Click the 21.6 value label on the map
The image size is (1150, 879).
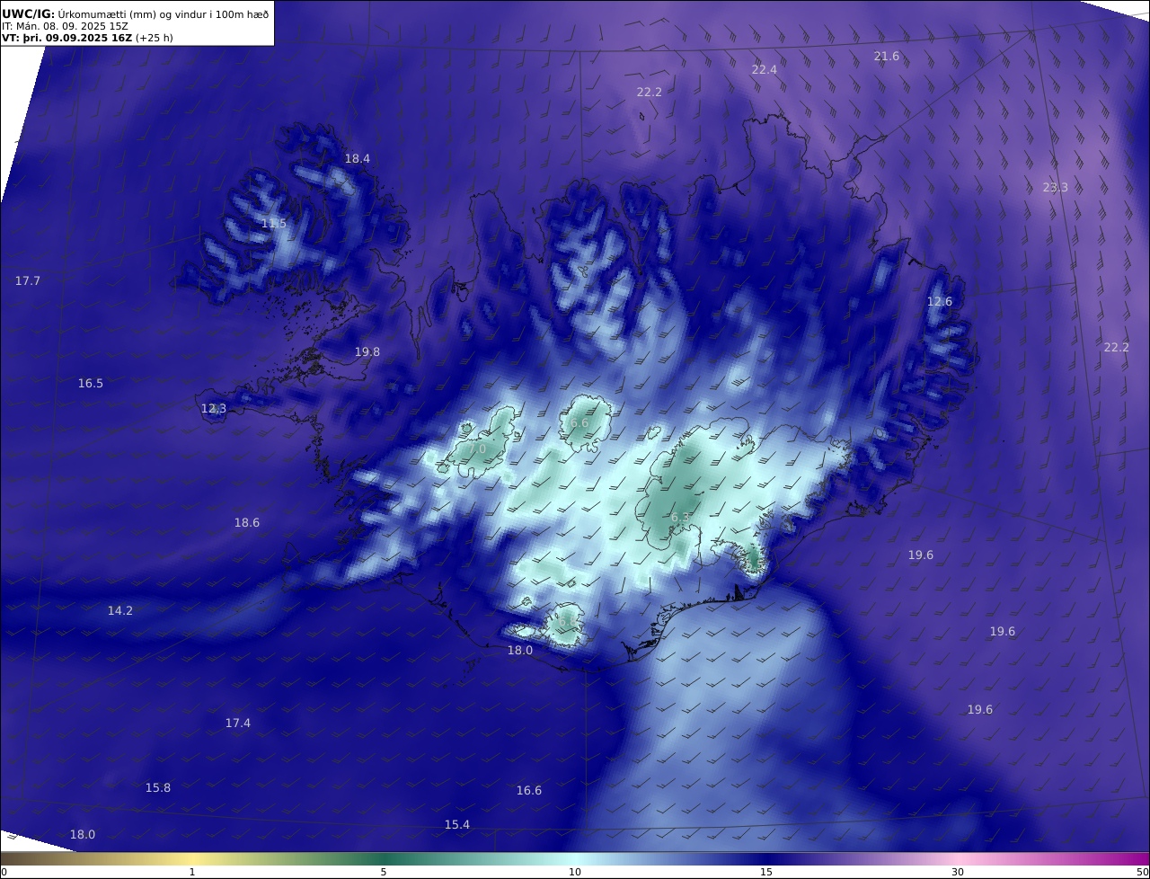[x=887, y=57]
